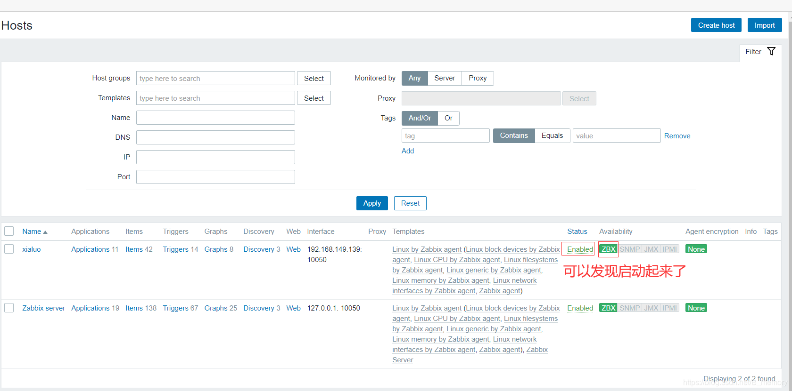Toggle Enabled status of xialuo
This screenshot has width=792, height=391.
tap(580, 249)
